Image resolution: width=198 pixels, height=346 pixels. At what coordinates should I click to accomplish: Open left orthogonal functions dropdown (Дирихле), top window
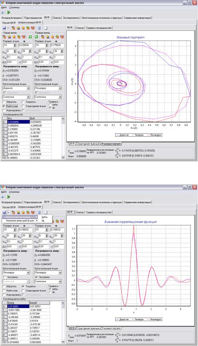pyautogui.click(x=28, y=88)
